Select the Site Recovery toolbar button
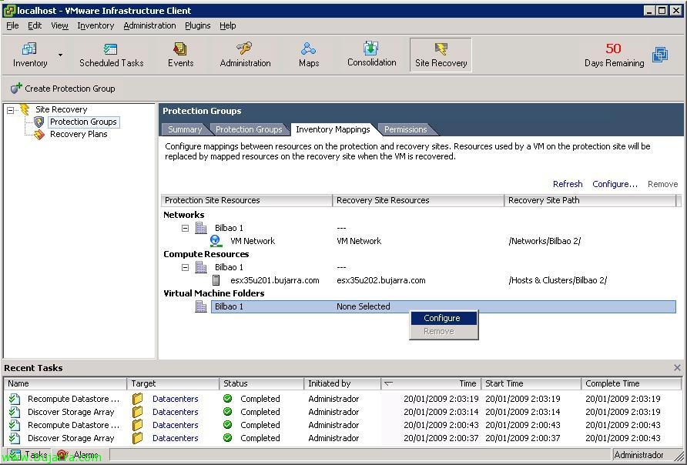 (441, 55)
